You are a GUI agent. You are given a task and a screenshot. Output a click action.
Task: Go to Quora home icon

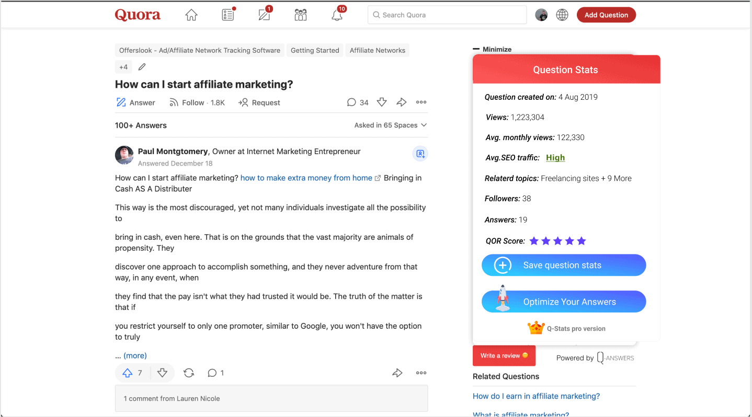click(191, 15)
